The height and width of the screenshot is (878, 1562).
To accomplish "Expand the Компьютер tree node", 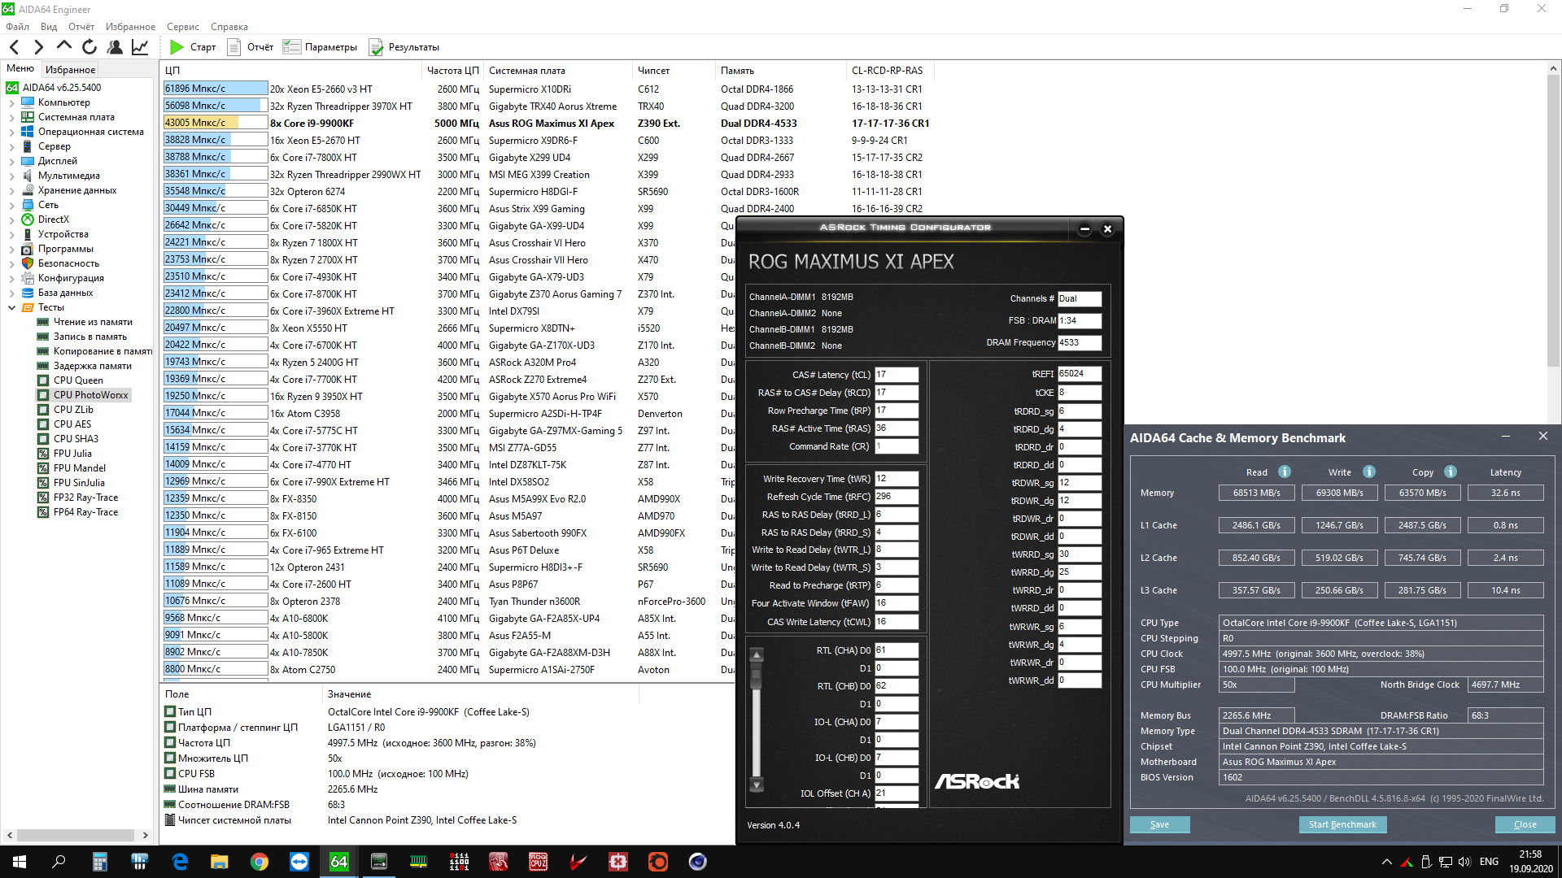I will [11, 102].
